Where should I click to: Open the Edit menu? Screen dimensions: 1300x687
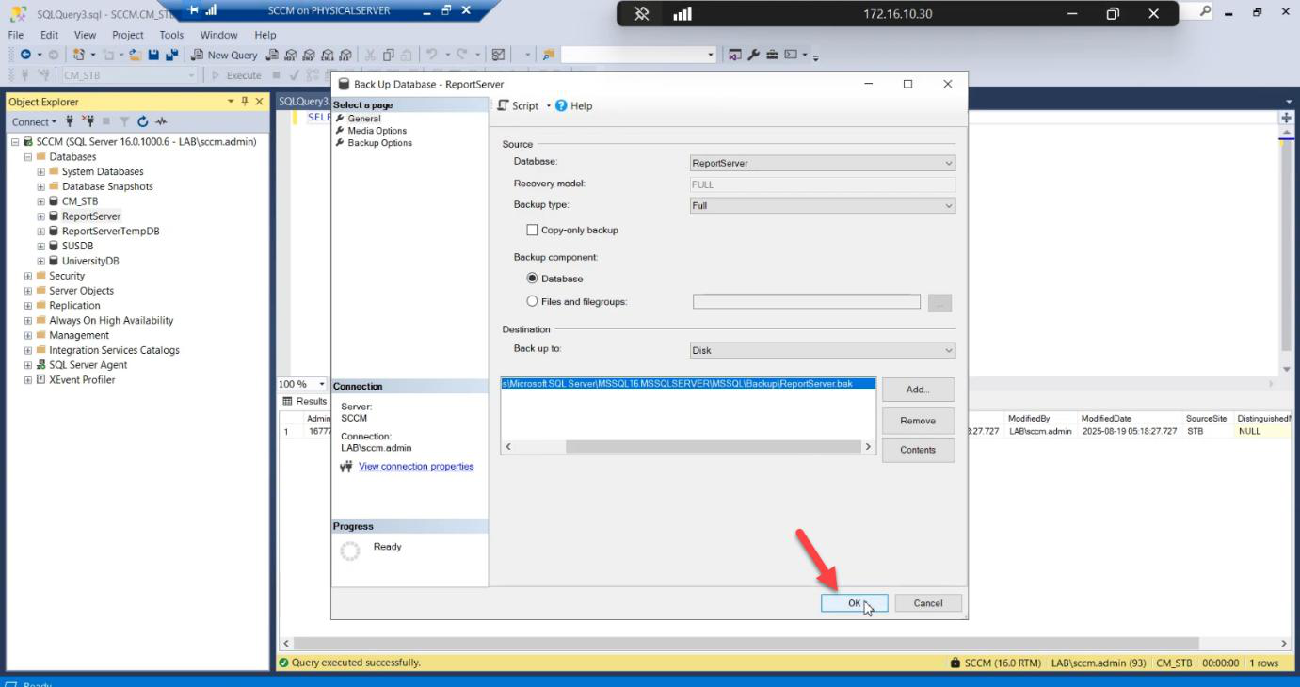(x=49, y=35)
